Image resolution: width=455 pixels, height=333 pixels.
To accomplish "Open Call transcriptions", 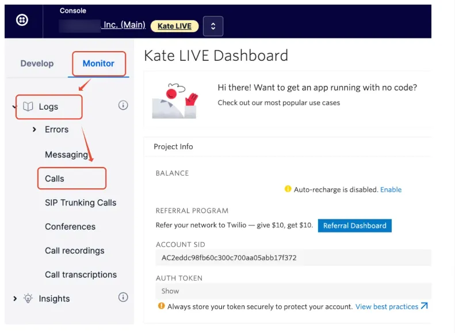I will pos(81,275).
